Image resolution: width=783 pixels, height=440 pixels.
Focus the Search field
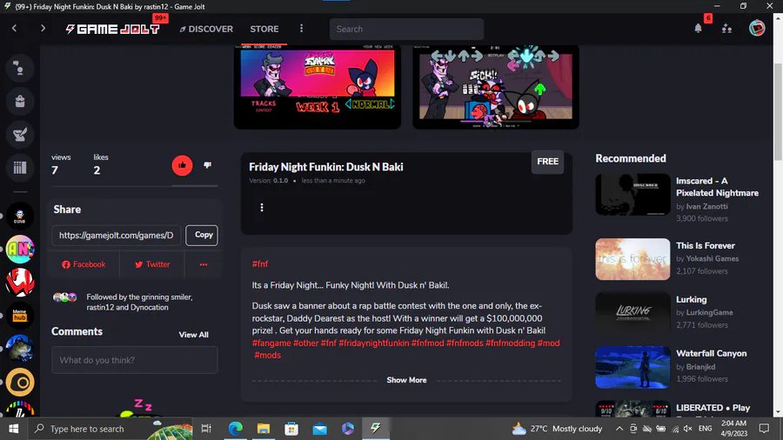click(406, 29)
